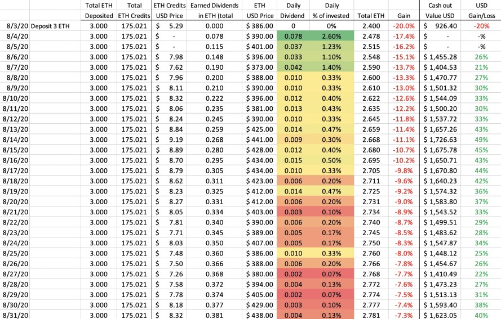Click the 'Total ETH Deposited' header cell
This screenshot has height=319, width=501.
[99, 11]
